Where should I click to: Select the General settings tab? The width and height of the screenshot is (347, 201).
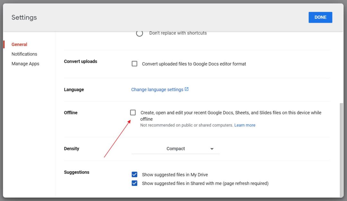coord(19,44)
